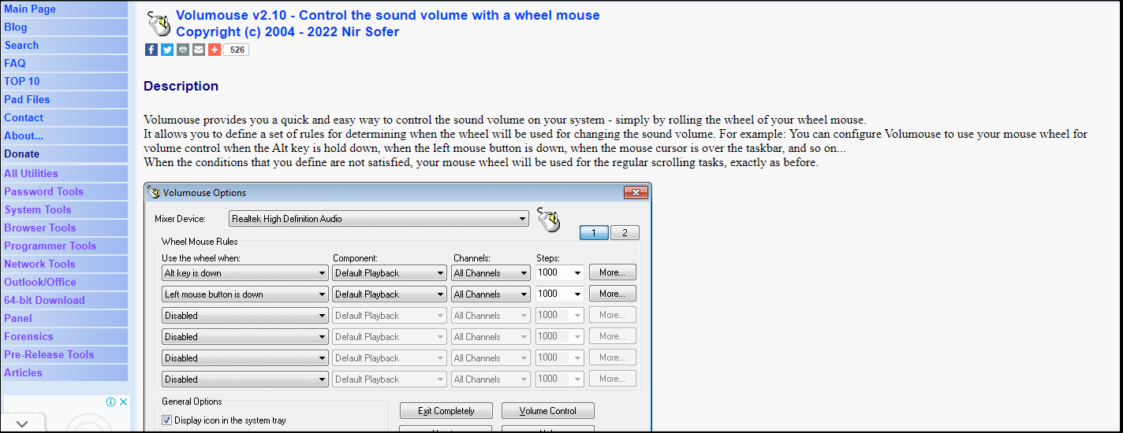
Task: Open Default Playback dropdown in Left mouse button row
Action: (x=390, y=294)
